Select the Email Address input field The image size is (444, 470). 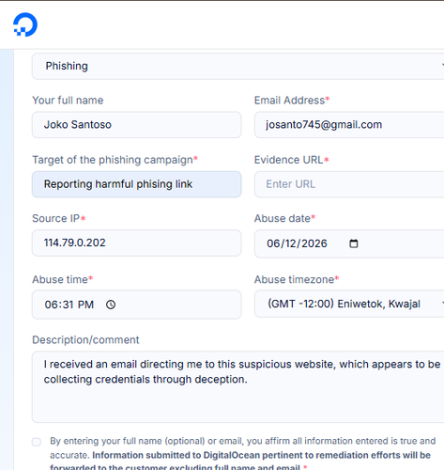coord(349,125)
